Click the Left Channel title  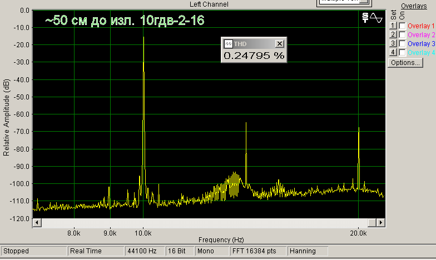[209, 4]
